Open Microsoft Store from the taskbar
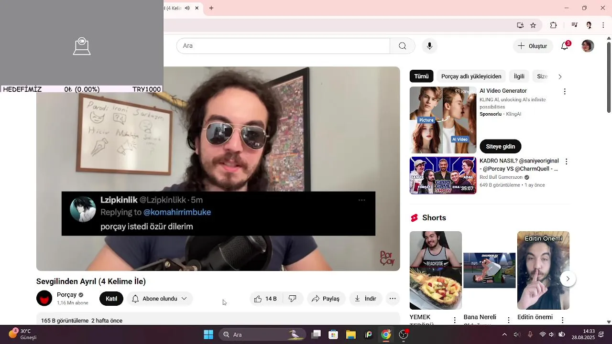 [x=333, y=334]
